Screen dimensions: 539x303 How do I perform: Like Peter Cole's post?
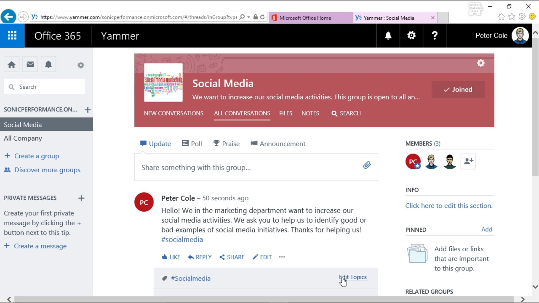point(171,257)
